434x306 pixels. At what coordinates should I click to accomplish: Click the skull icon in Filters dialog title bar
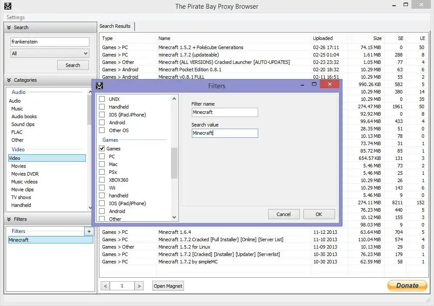[x=99, y=86]
